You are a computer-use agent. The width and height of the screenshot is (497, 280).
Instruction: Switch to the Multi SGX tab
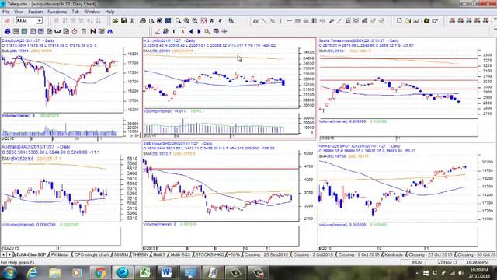[x=181, y=255]
